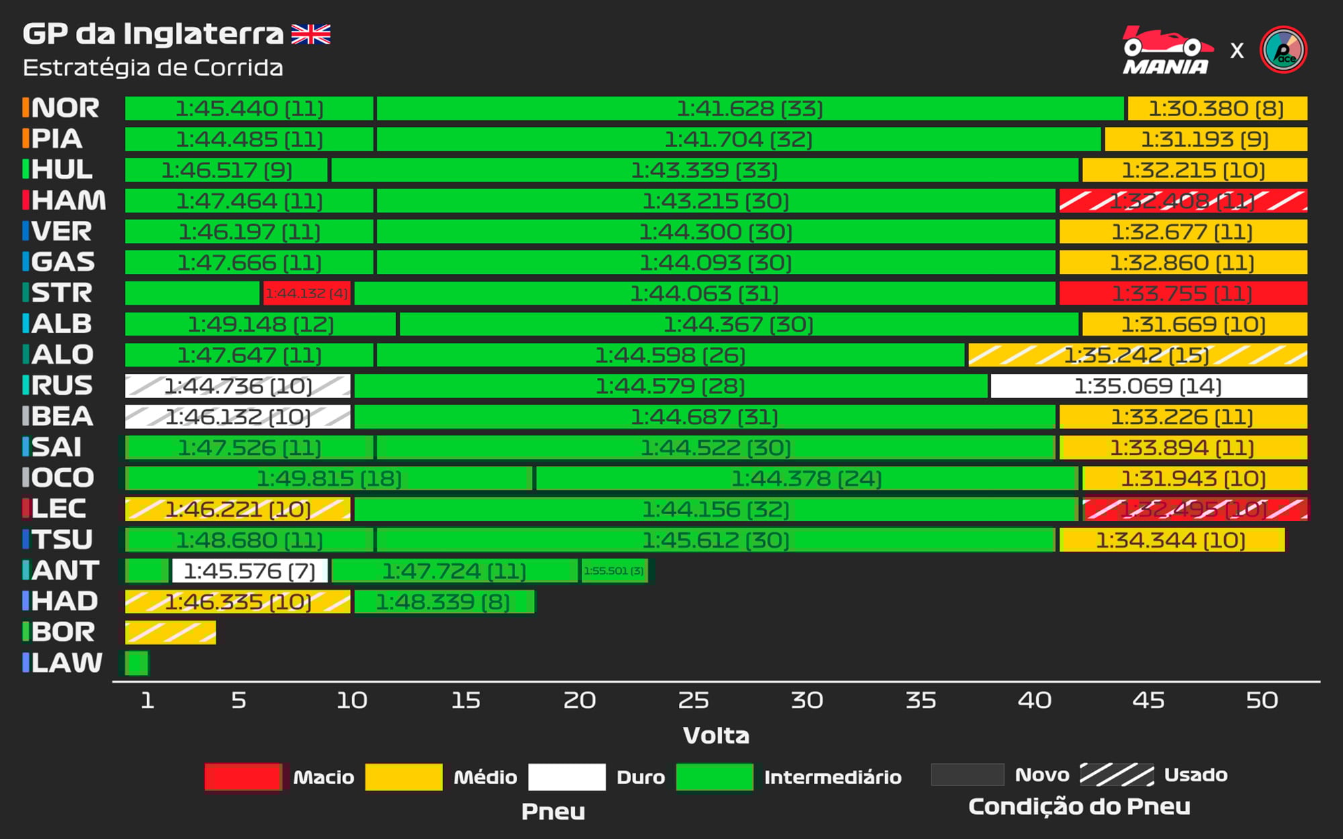Click the round Pace logo icon
1343x839 pixels.
coord(1283,50)
